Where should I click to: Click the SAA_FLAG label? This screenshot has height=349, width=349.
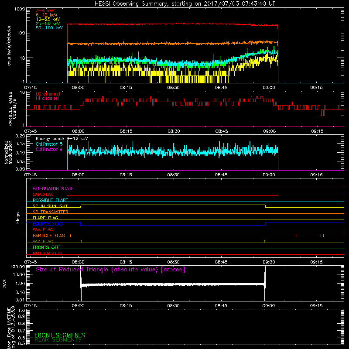pos(43,230)
